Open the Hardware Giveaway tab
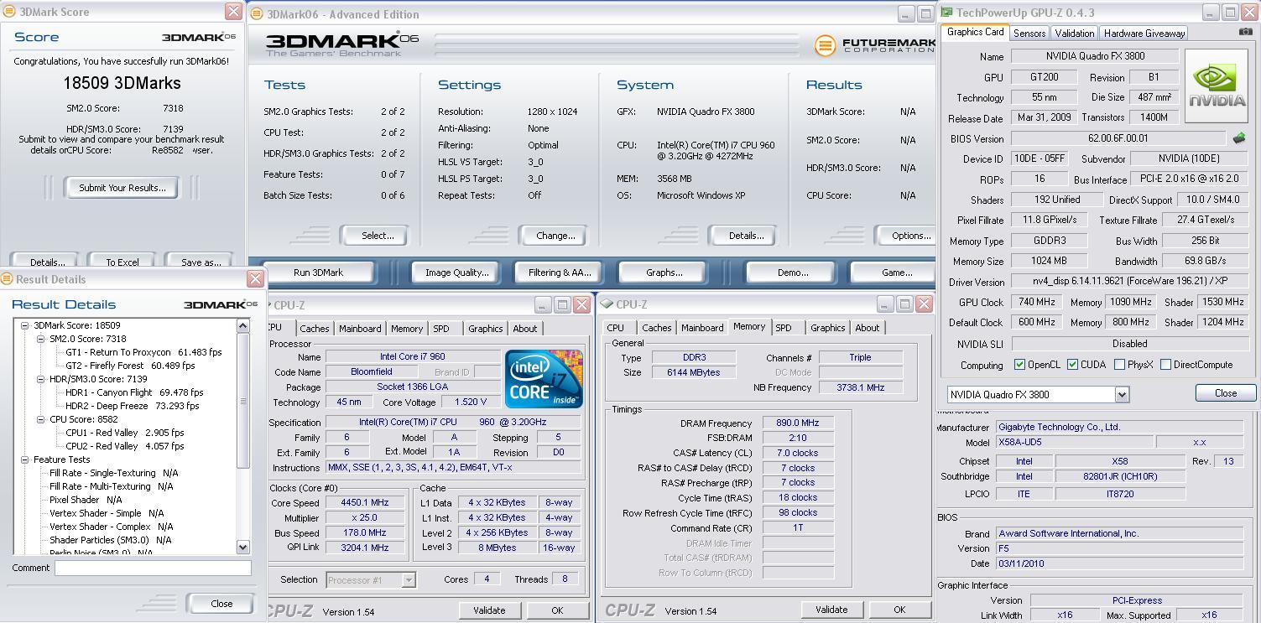The width and height of the screenshot is (1261, 623). (x=1144, y=34)
